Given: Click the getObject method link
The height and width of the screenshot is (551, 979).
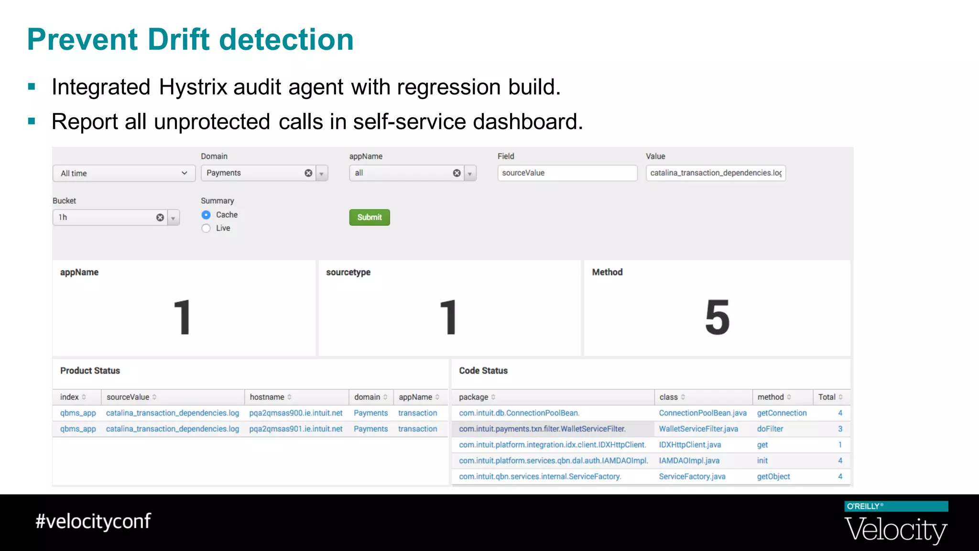Looking at the screenshot, I should point(773,476).
